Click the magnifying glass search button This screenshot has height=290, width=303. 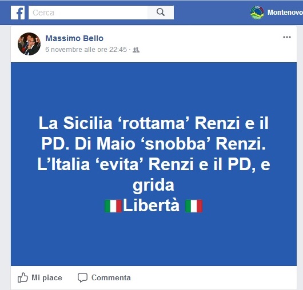161,13
